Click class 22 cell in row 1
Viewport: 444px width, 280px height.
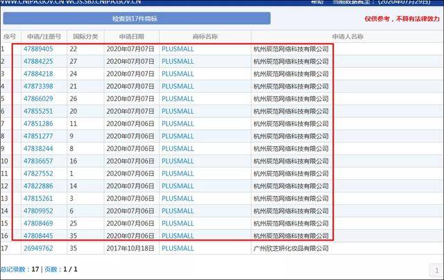(x=74, y=49)
